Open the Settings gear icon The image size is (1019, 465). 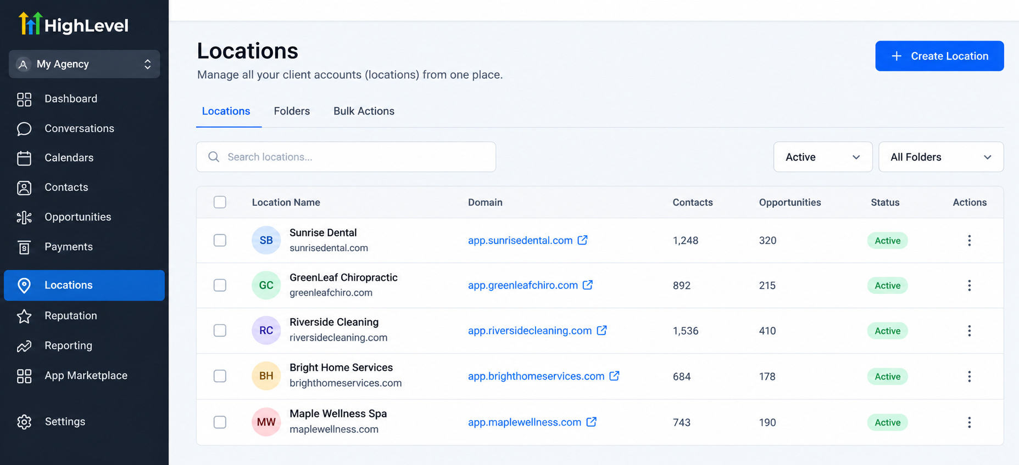click(24, 422)
